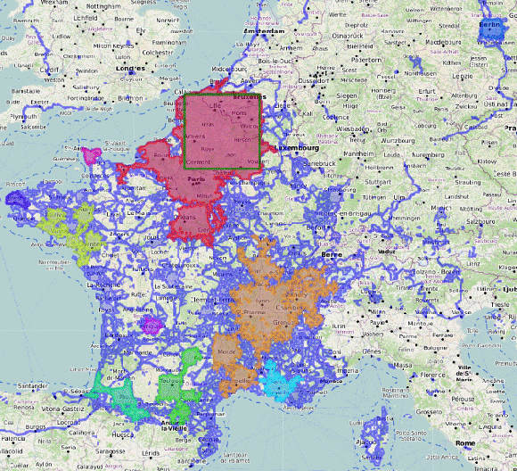The image size is (517, 471).
Task: Select the Toulouse label in green region
Action: (x=172, y=381)
